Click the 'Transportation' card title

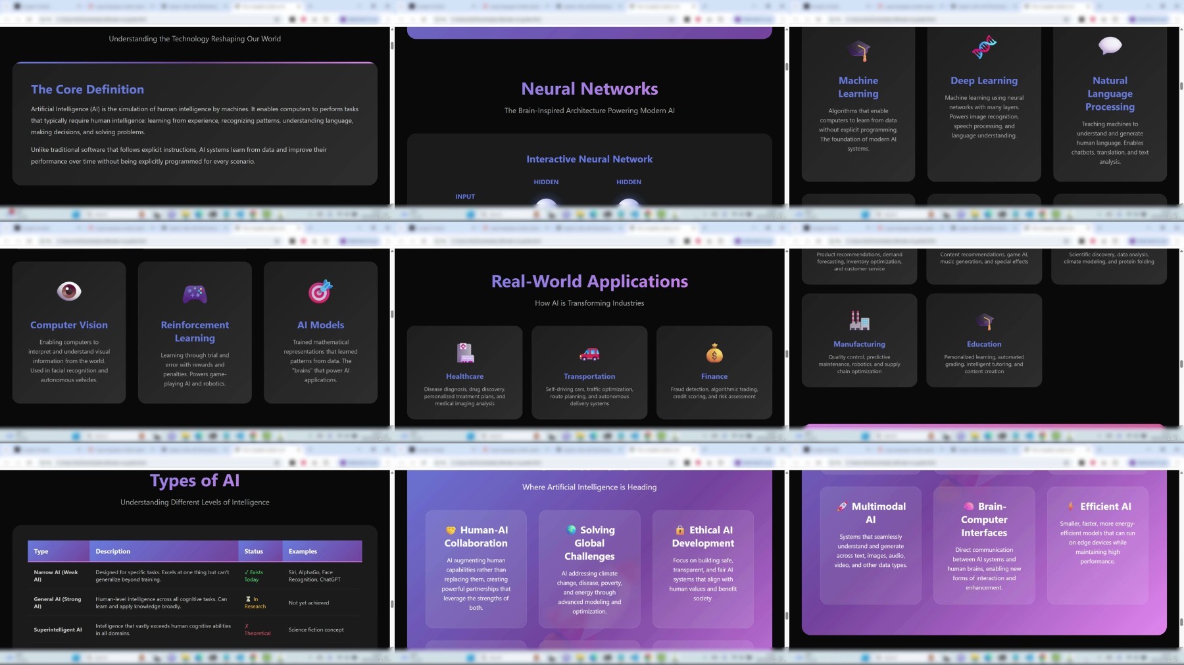coord(589,376)
